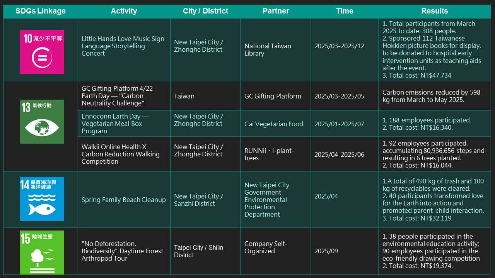This screenshot has width=495, height=278.
Task: Click the SDG 13 Climate Action eye icon
Action: (42, 122)
